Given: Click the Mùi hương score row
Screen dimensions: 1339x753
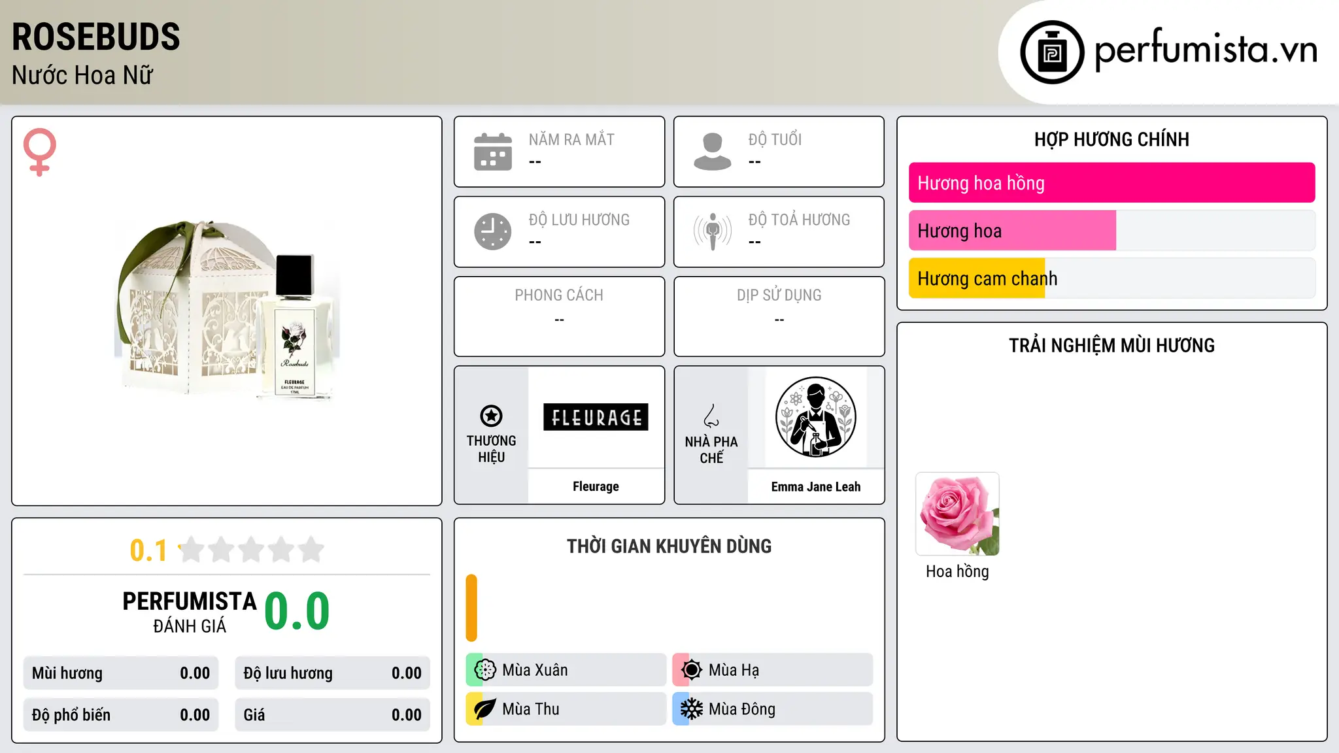Looking at the screenshot, I should pyautogui.click(x=121, y=673).
